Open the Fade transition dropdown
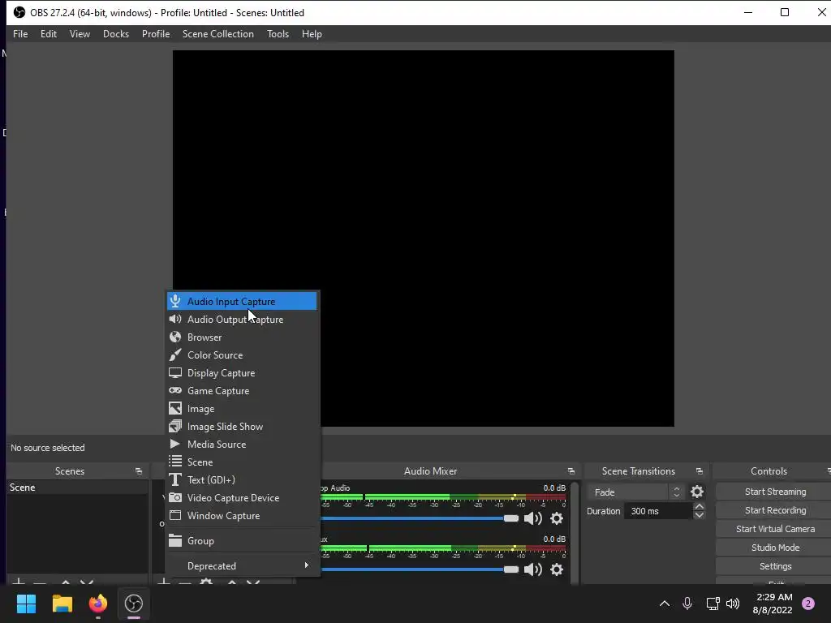The width and height of the screenshot is (831, 623). click(x=635, y=492)
